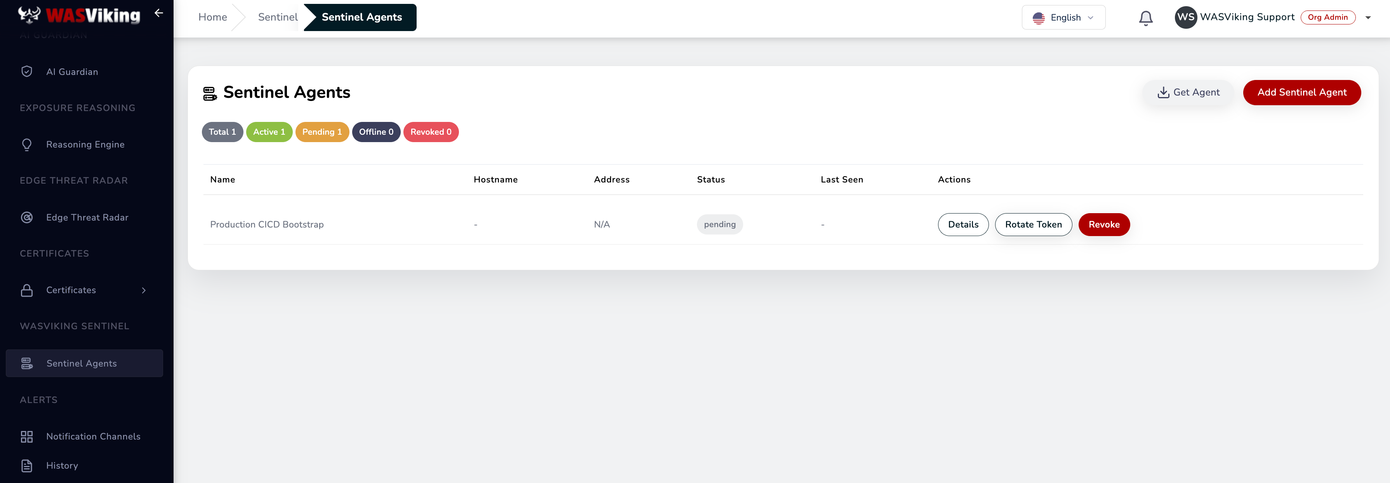Open the notifications bell
The height and width of the screenshot is (483, 1390).
(1145, 18)
